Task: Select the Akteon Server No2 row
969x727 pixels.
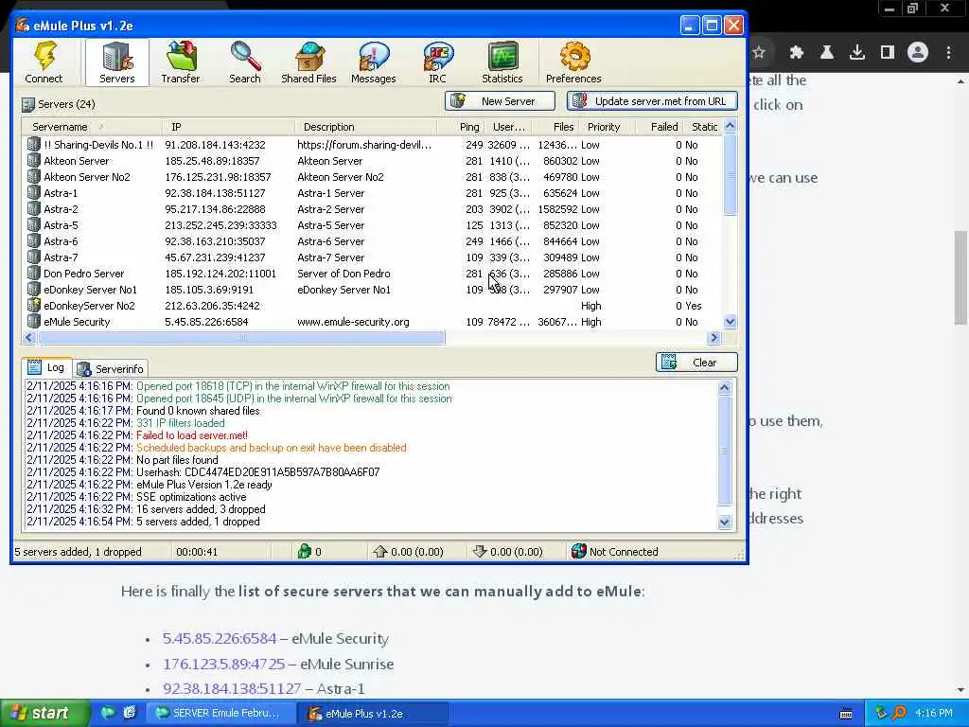Action: tap(372, 177)
